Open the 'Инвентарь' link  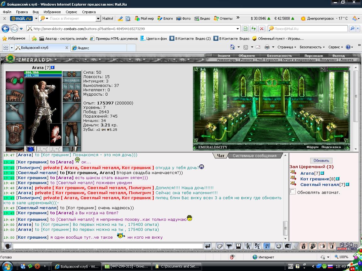(226, 60)
